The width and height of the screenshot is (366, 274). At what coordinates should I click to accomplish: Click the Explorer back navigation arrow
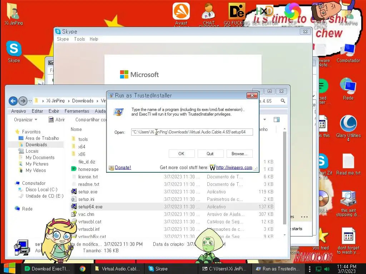(13, 101)
